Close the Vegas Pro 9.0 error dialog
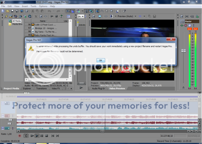The width and height of the screenshot is (202, 144). pyautogui.click(x=171, y=39)
